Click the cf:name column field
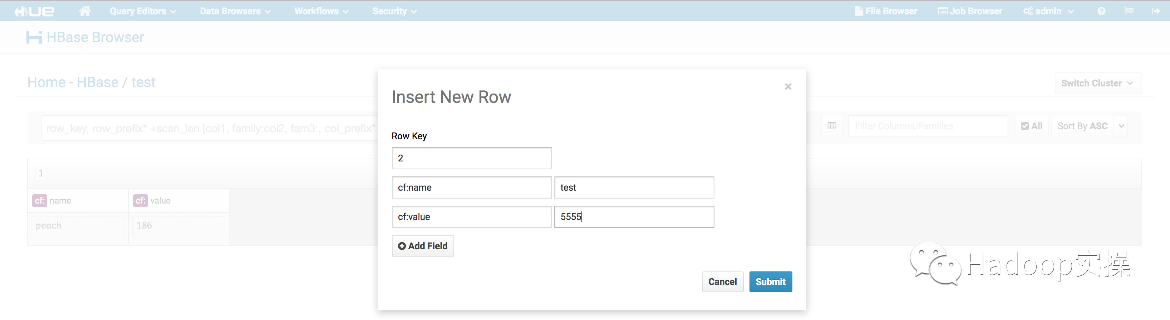The width and height of the screenshot is (1170, 320). point(471,187)
